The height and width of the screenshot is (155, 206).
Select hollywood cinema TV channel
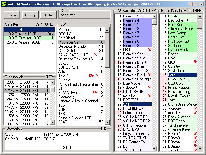click(133, 134)
